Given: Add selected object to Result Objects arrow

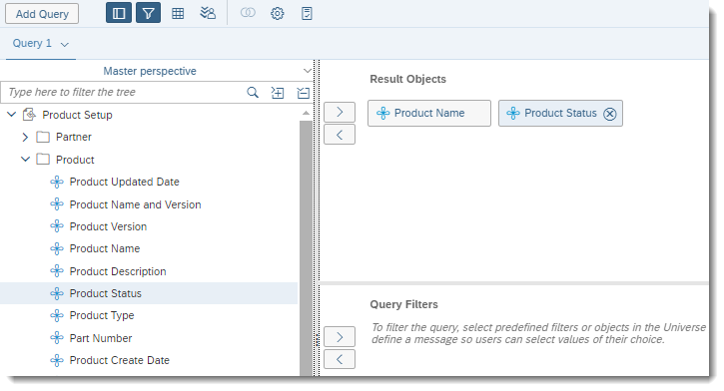Looking at the screenshot, I should pyautogui.click(x=340, y=112).
